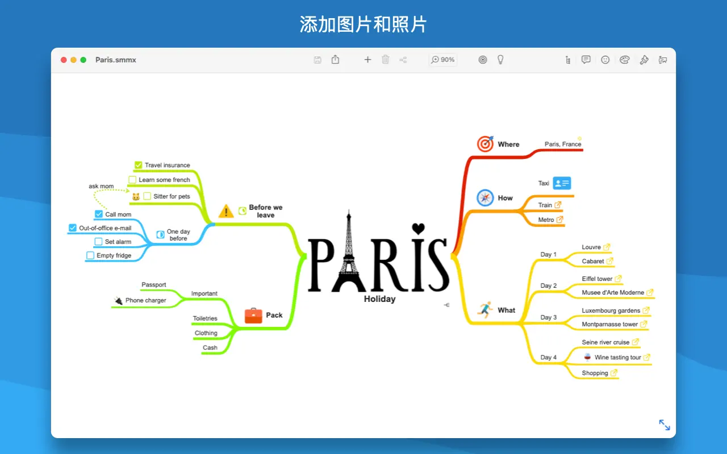Select the Day 3 branch node
The height and width of the screenshot is (454, 727).
point(548,317)
